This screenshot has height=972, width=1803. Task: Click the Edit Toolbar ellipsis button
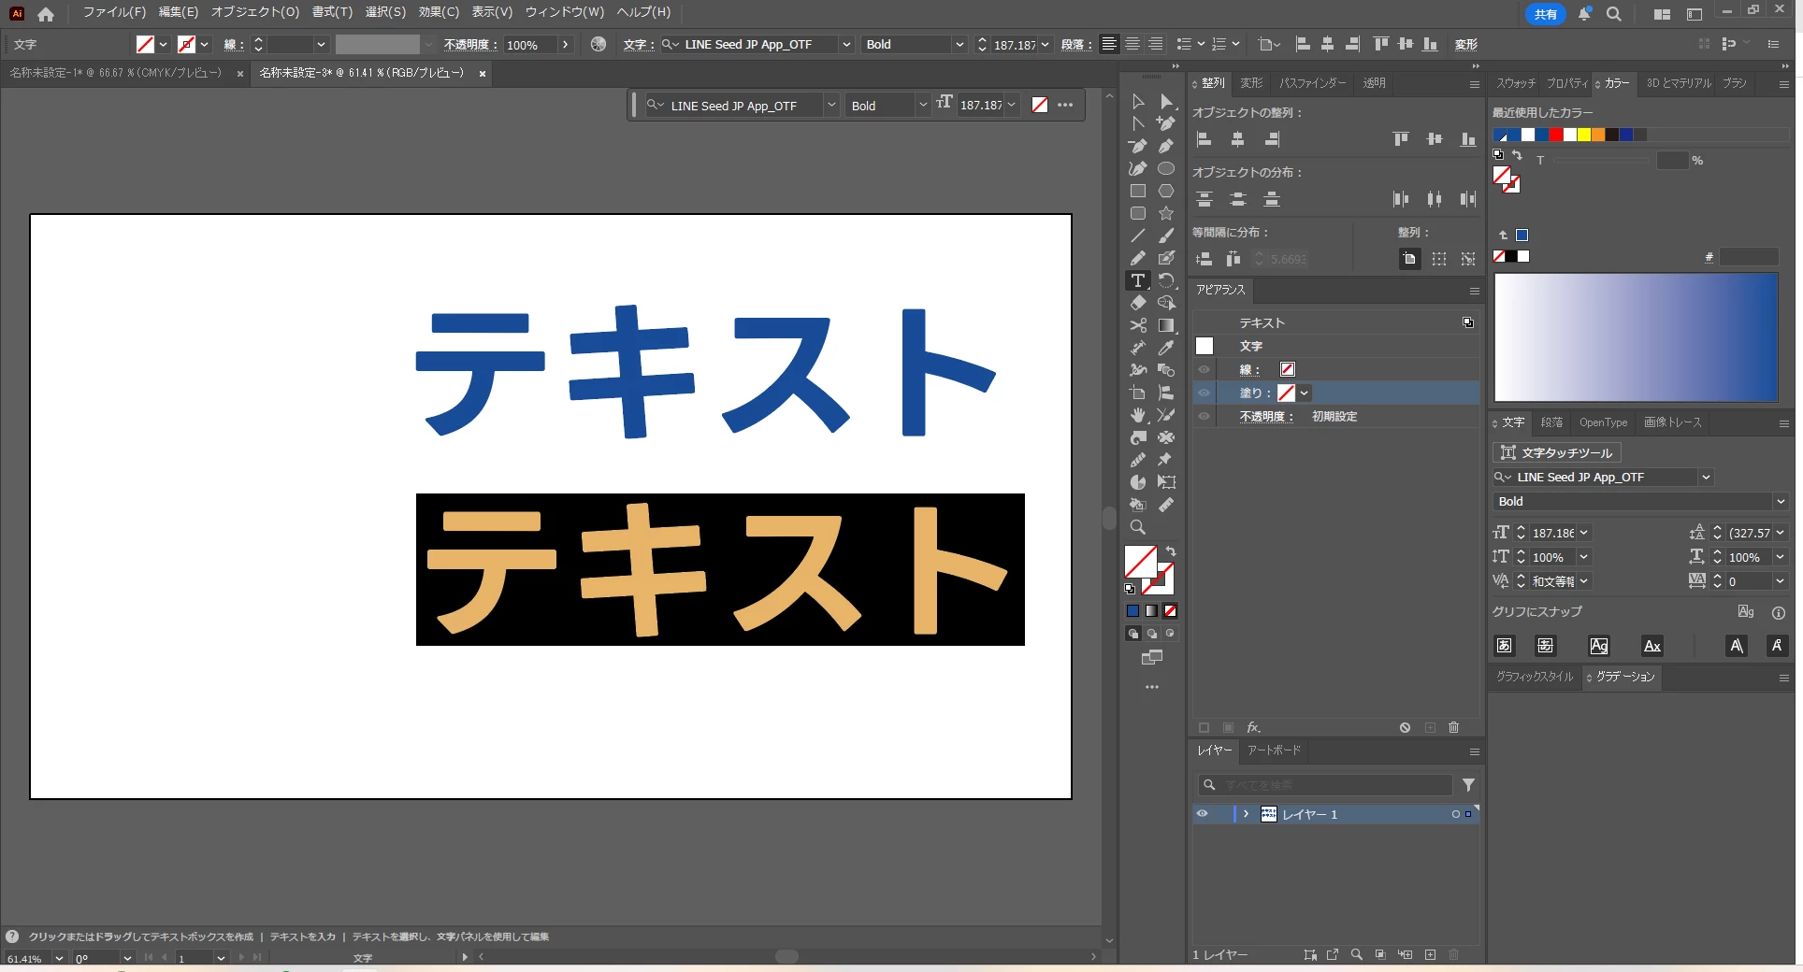[x=1152, y=687]
